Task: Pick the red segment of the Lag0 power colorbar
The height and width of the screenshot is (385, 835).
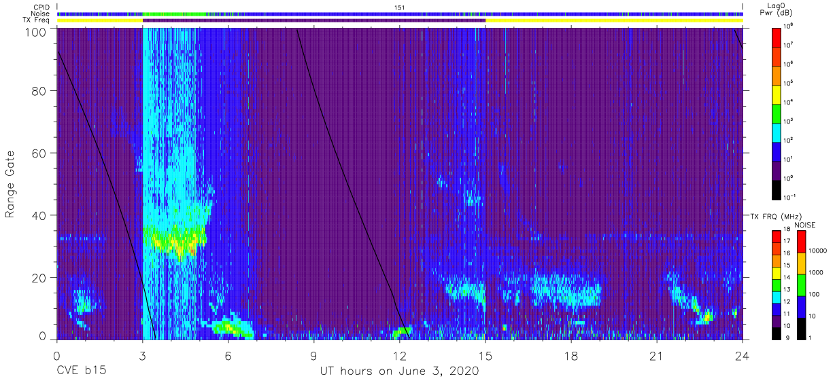Action: click(x=777, y=37)
